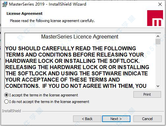Select the accept terms radio button
Screen dimensions: 166x126
coord(6,95)
